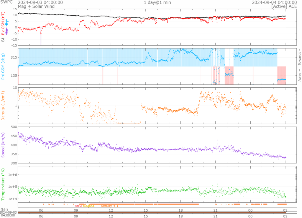
Task: Click the Temperature (°K) axis label
Action: click(x=3, y=184)
